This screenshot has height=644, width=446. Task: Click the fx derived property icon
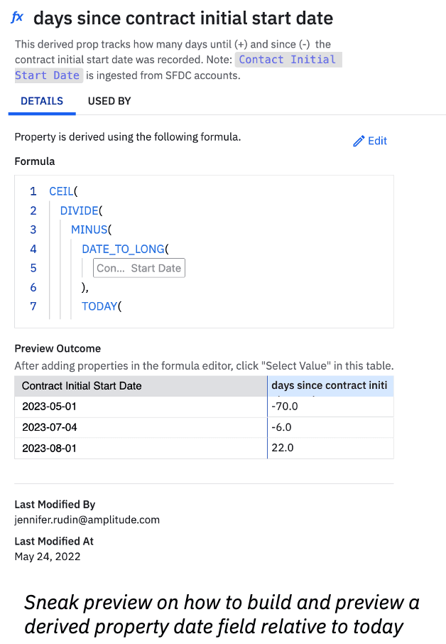[18, 17]
